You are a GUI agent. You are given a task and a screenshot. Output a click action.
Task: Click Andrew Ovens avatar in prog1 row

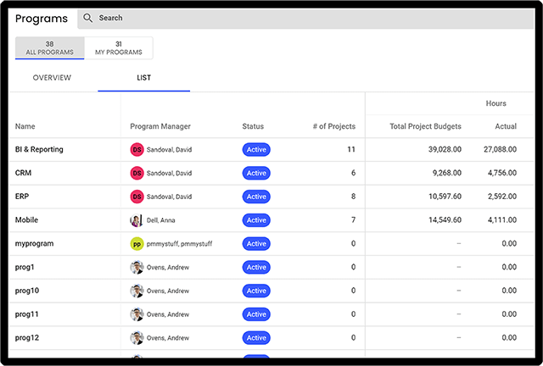pos(137,267)
